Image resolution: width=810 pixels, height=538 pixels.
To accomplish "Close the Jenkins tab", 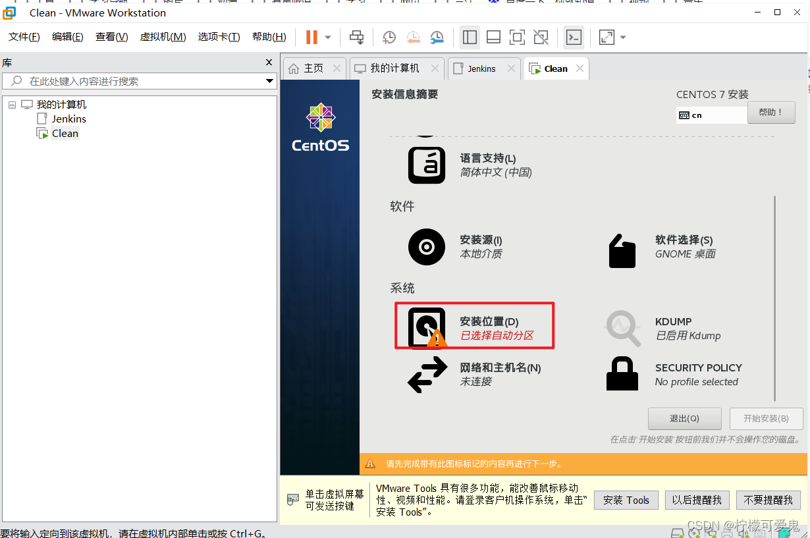I will coord(510,68).
